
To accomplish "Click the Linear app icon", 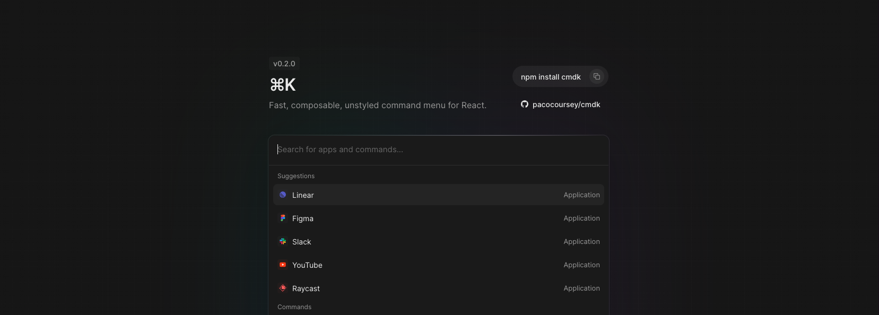I will pos(283,195).
